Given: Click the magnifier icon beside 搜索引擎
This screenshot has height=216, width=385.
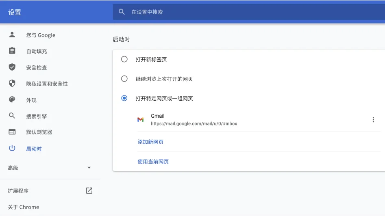Looking at the screenshot, I should 12,116.
